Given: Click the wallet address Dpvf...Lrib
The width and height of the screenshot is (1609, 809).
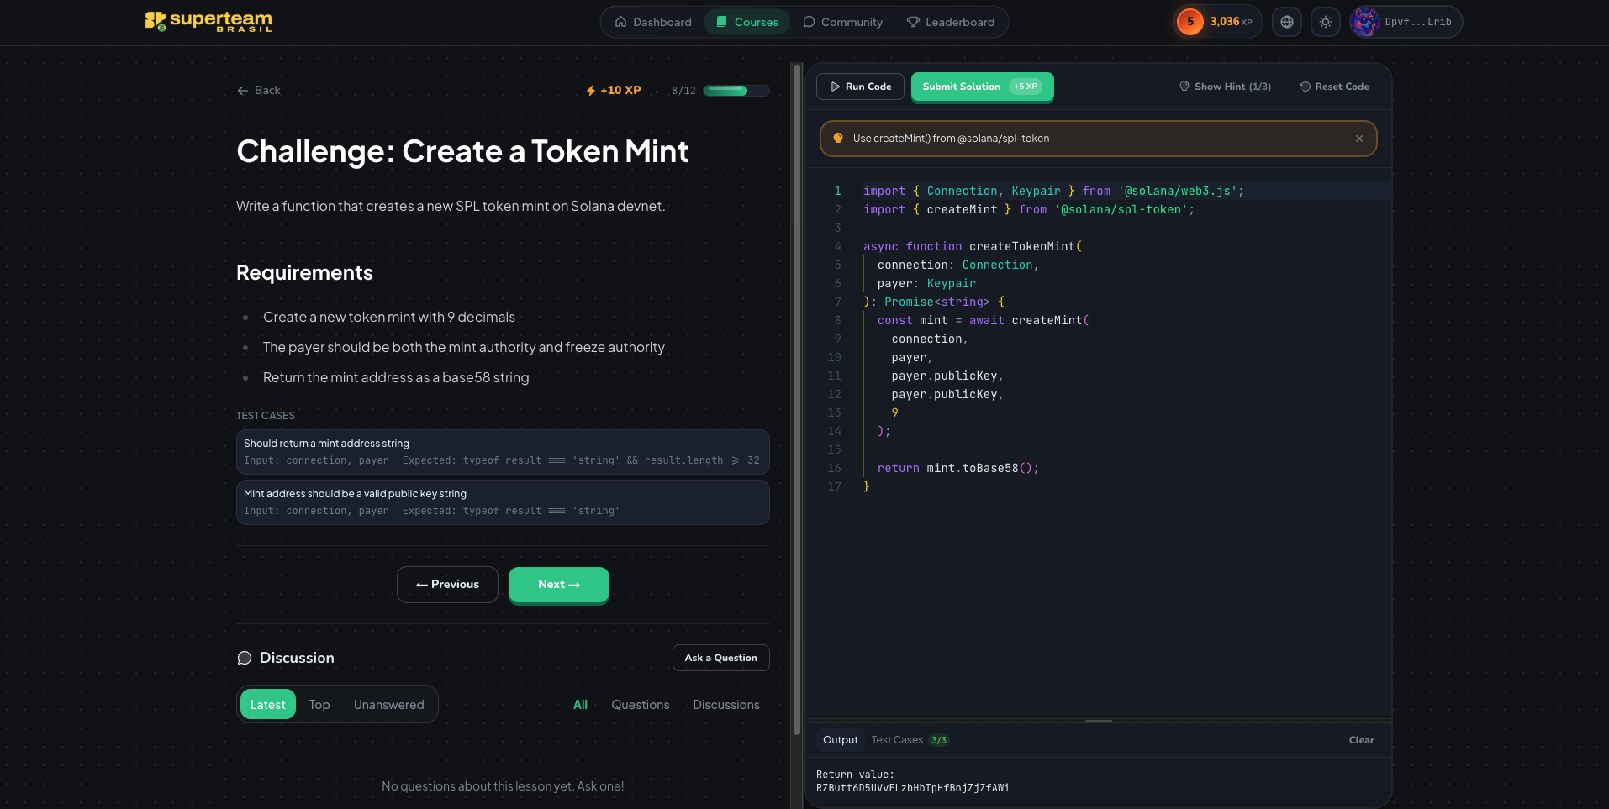Looking at the screenshot, I should click(x=1418, y=22).
